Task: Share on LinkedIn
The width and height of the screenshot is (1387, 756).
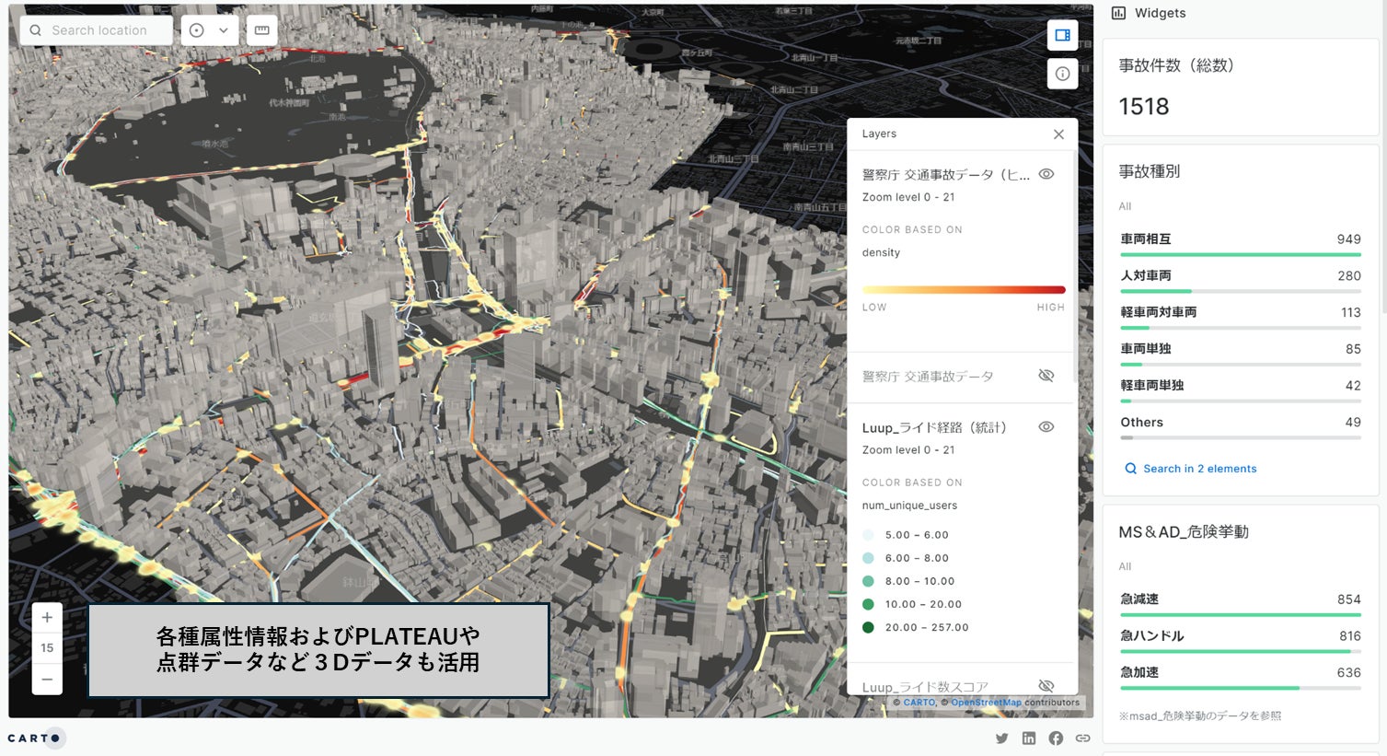Action: [x=1029, y=739]
